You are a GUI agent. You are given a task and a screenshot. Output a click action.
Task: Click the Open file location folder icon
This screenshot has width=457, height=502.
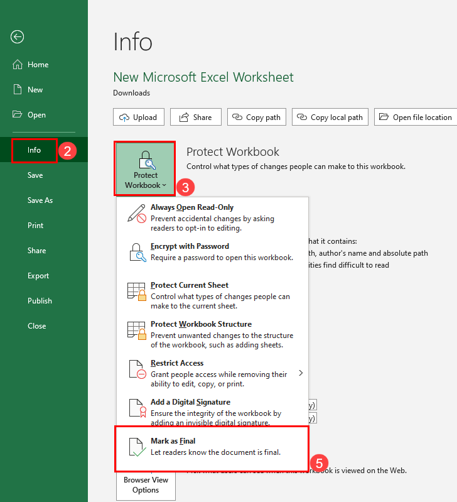(384, 116)
